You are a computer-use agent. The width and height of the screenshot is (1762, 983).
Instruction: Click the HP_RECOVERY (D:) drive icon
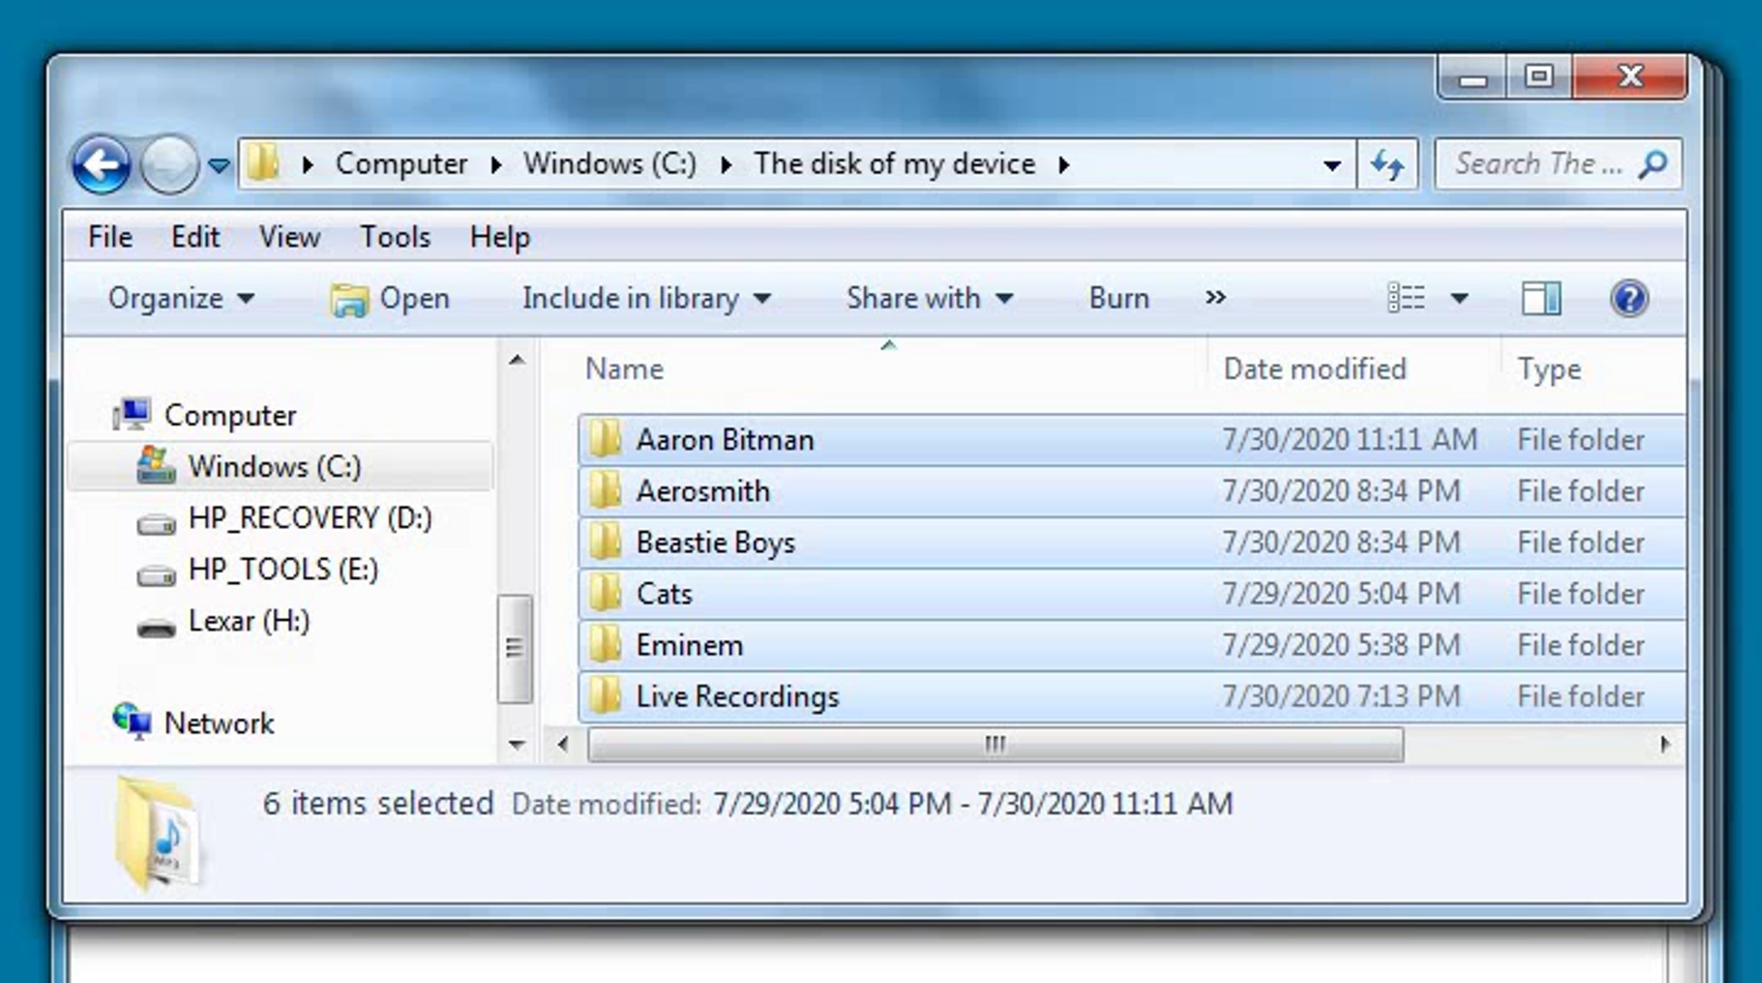point(156,524)
